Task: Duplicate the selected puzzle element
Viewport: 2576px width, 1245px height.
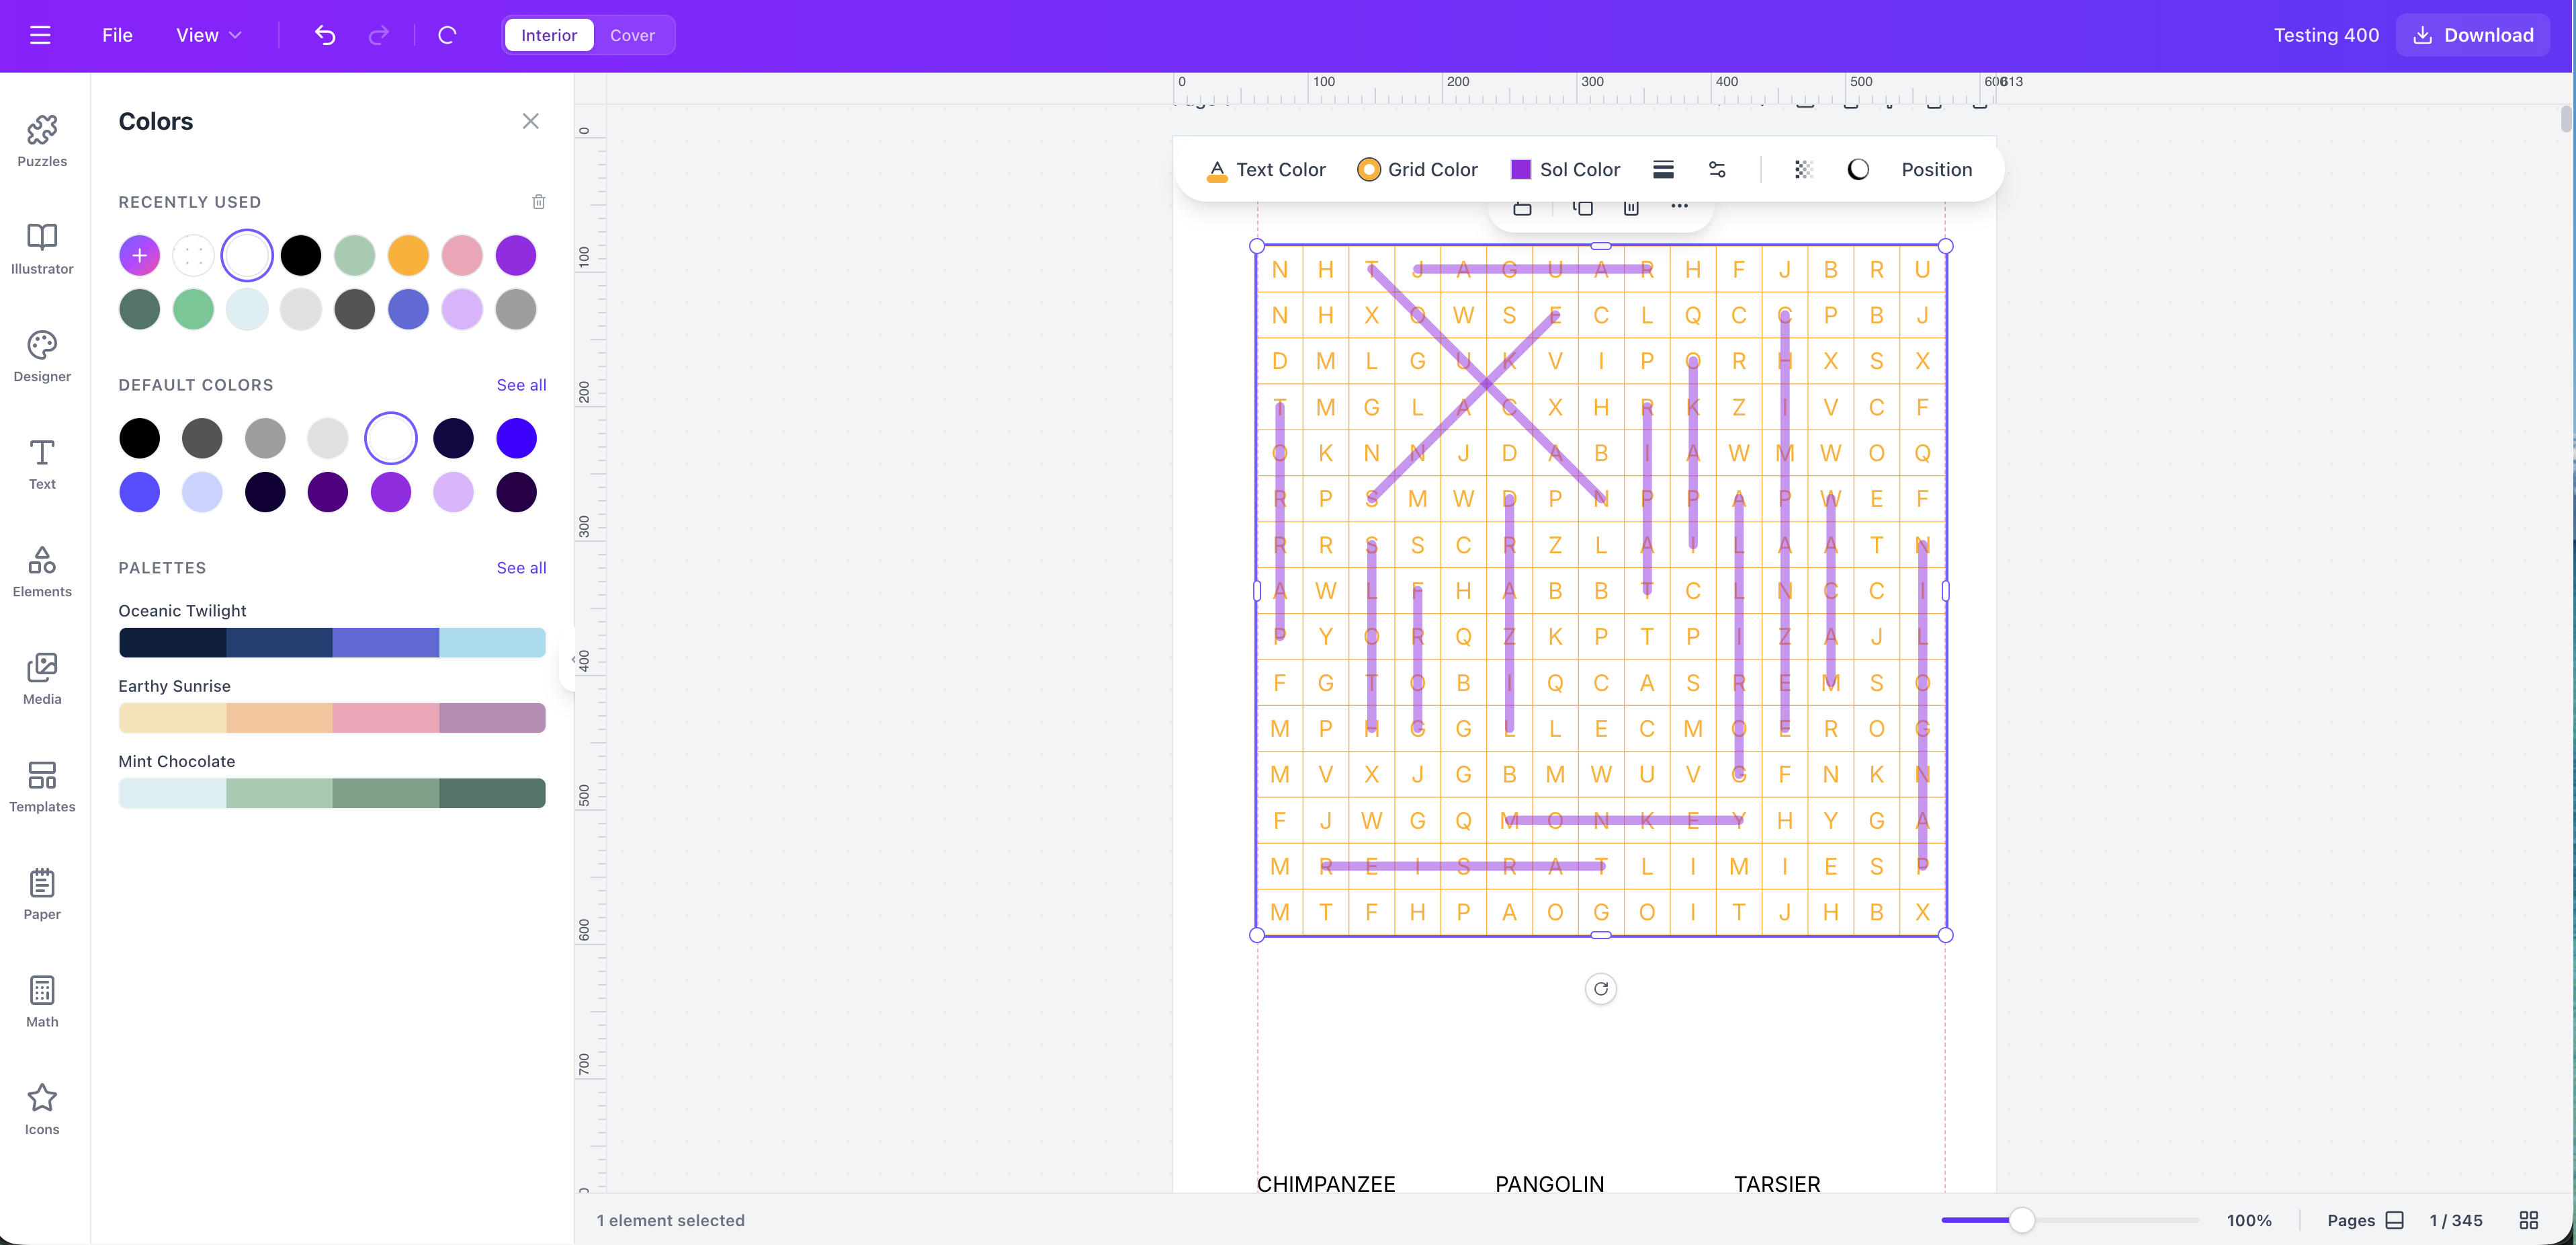Action: coord(1583,208)
